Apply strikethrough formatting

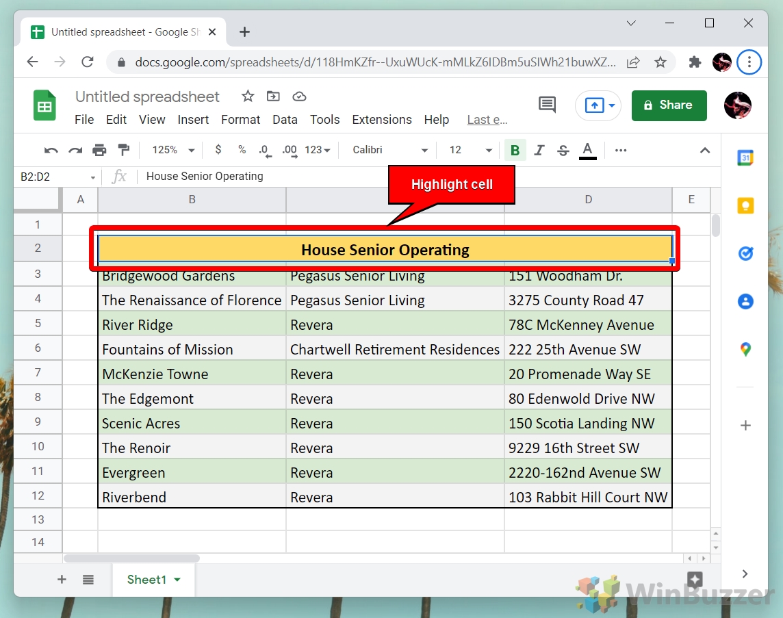tap(563, 151)
